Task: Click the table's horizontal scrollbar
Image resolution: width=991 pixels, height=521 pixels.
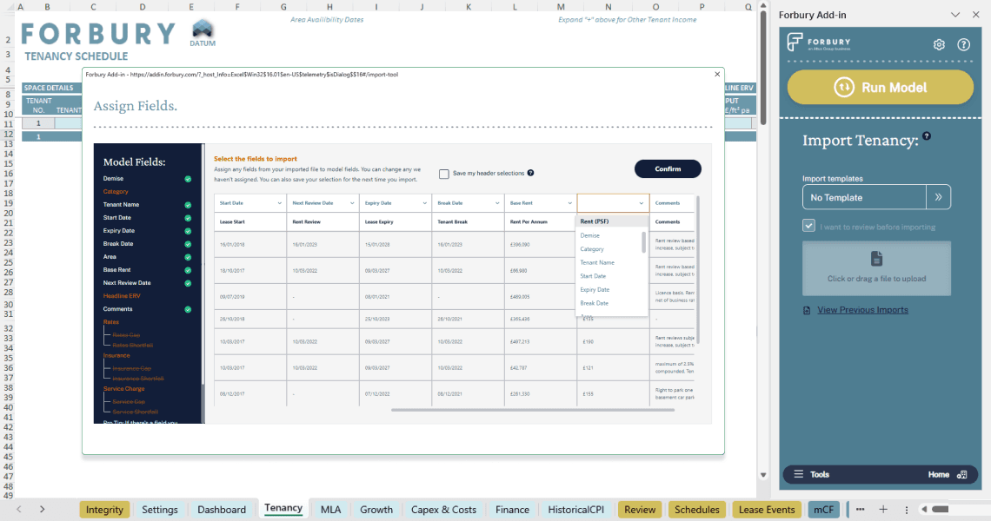Action: tap(522, 409)
